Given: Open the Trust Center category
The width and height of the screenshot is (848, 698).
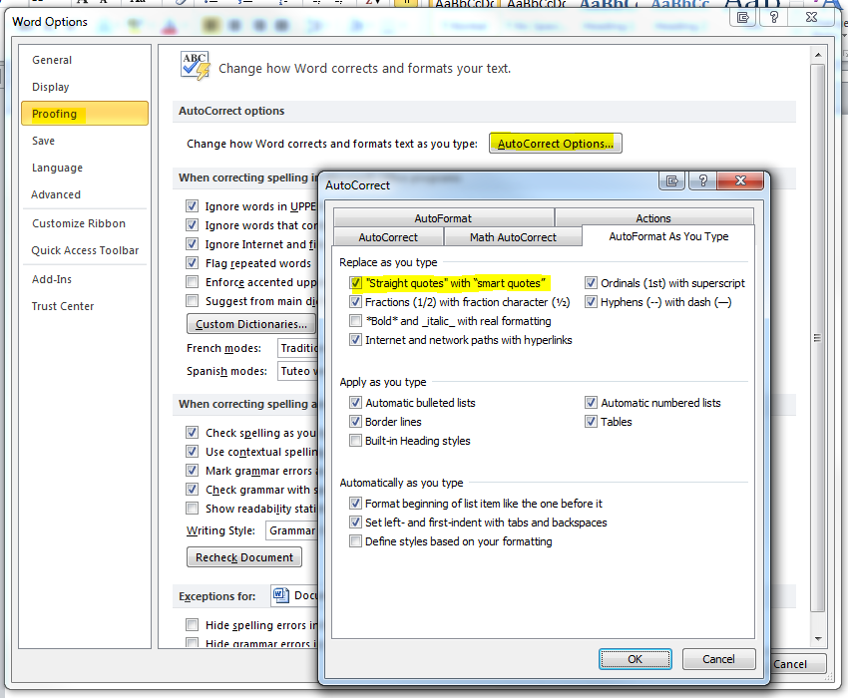Looking at the screenshot, I should (x=85, y=306).
